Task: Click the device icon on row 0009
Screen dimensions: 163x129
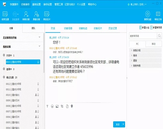Action: pos(38,101)
